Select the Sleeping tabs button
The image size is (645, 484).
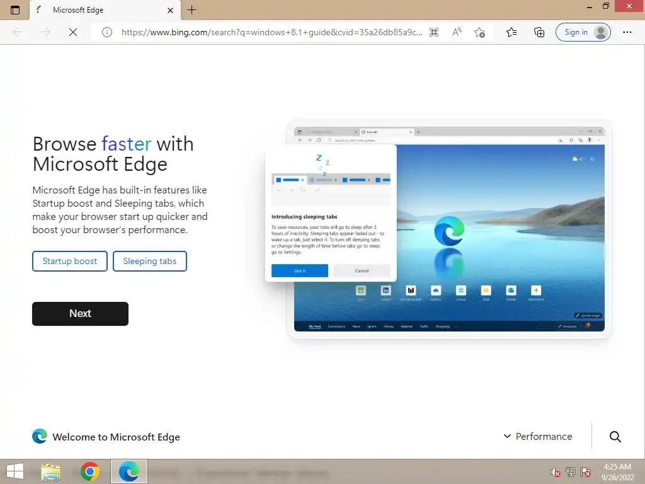(150, 262)
